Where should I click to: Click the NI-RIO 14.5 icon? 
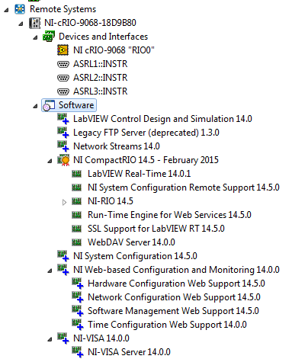(x=76, y=201)
